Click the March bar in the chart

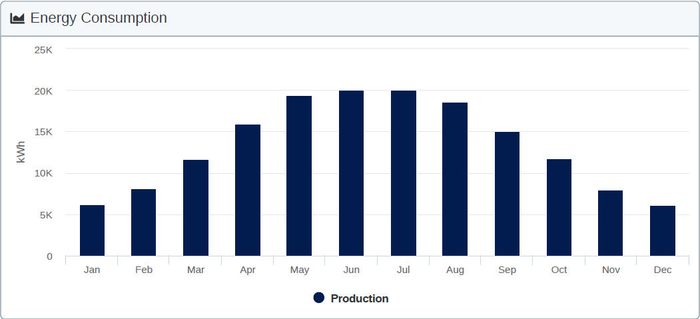[196, 208]
